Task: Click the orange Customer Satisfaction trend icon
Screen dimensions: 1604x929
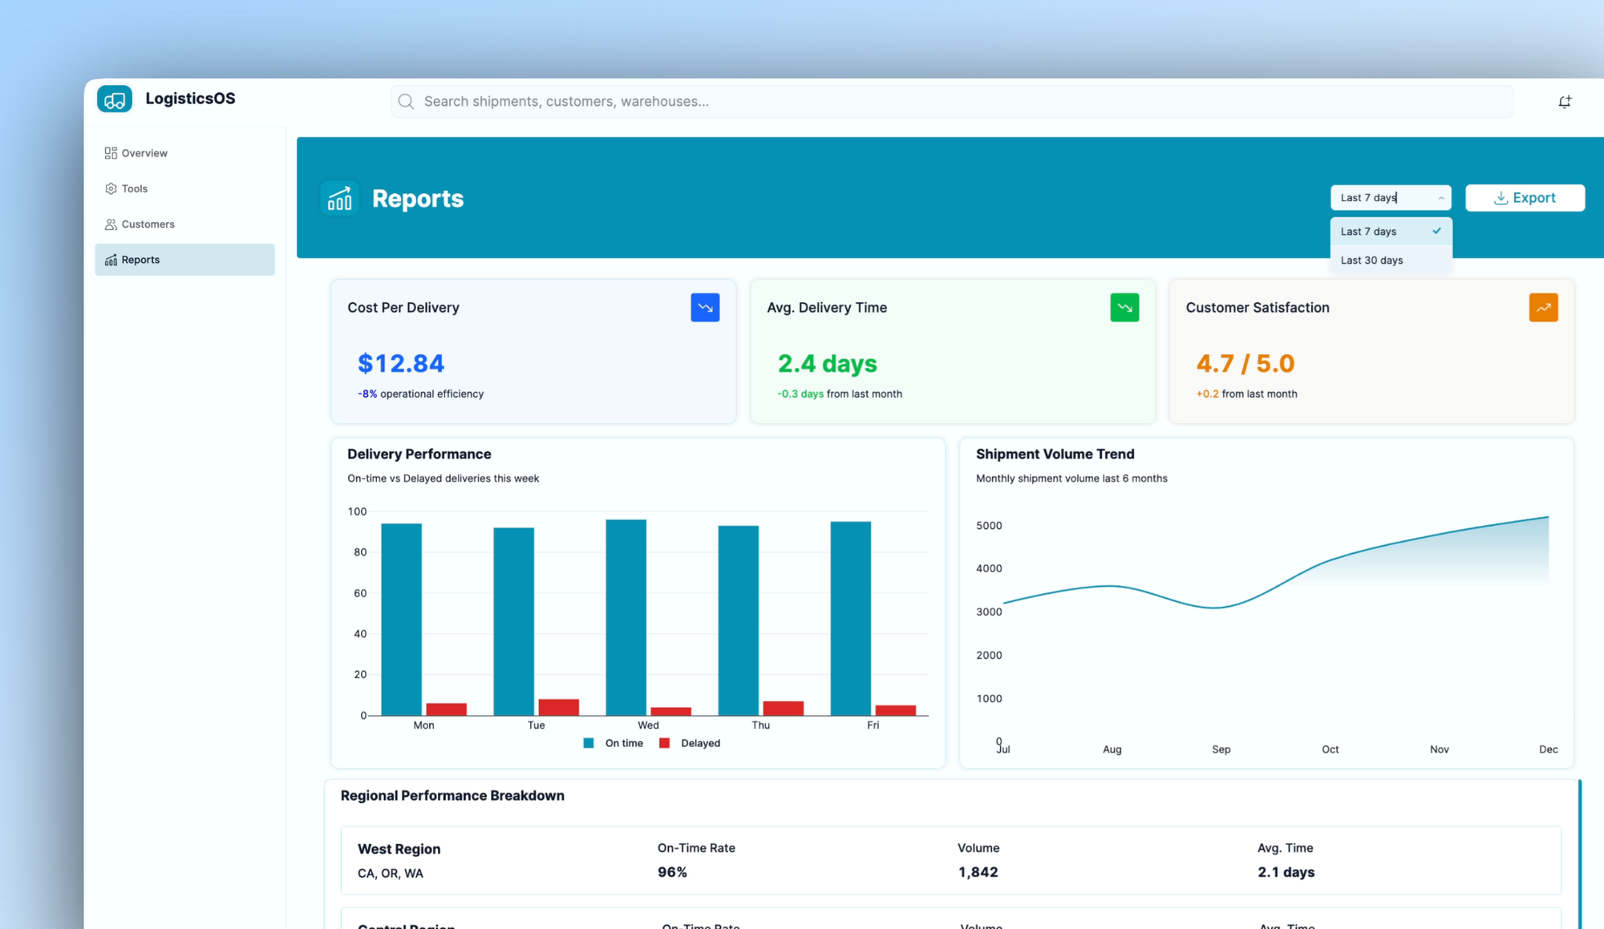Action: coord(1543,308)
